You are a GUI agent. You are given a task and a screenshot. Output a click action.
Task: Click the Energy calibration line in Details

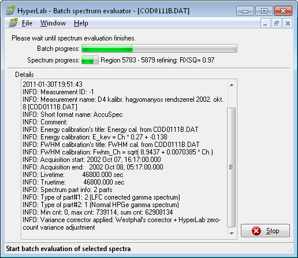(x=95, y=137)
